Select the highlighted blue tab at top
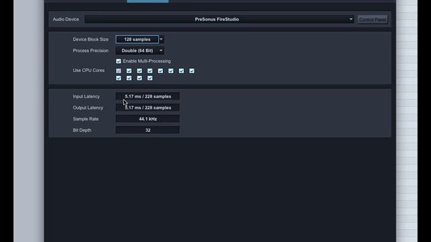 click(x=147, y=1)
